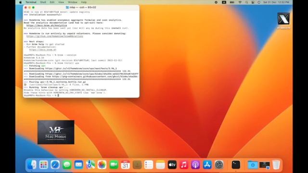Screen dimensions: 308x173
Task: Click the 'Fetching upx' output line
Action: coord(35,66)
